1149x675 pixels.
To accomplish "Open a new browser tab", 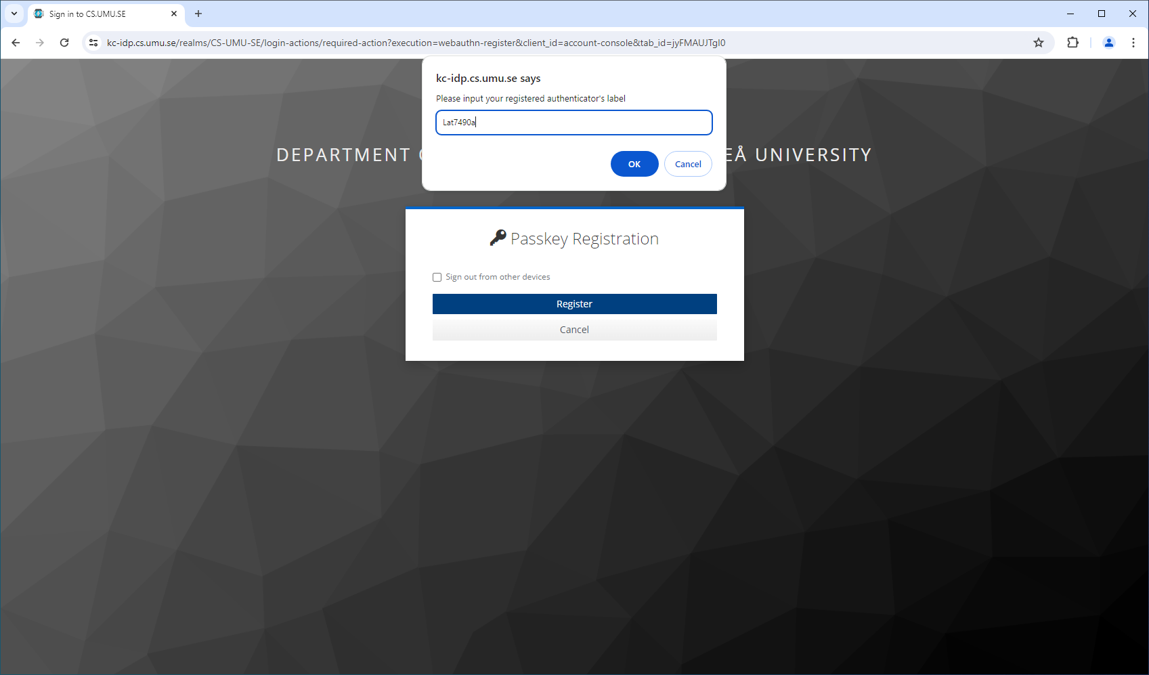I will tap(198, 14).
